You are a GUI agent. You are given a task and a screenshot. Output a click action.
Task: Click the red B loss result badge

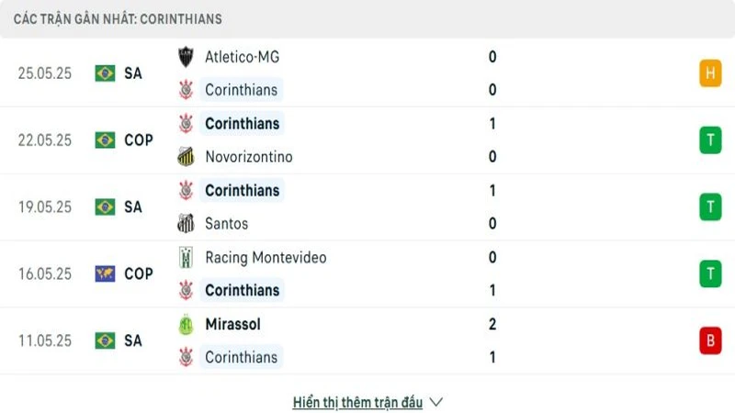[x=709, y=340]
